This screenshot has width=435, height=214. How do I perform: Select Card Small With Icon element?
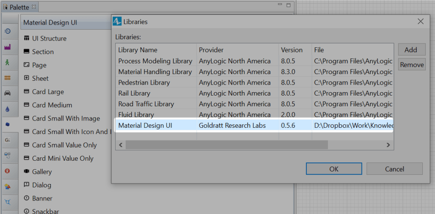click(67, 132)
